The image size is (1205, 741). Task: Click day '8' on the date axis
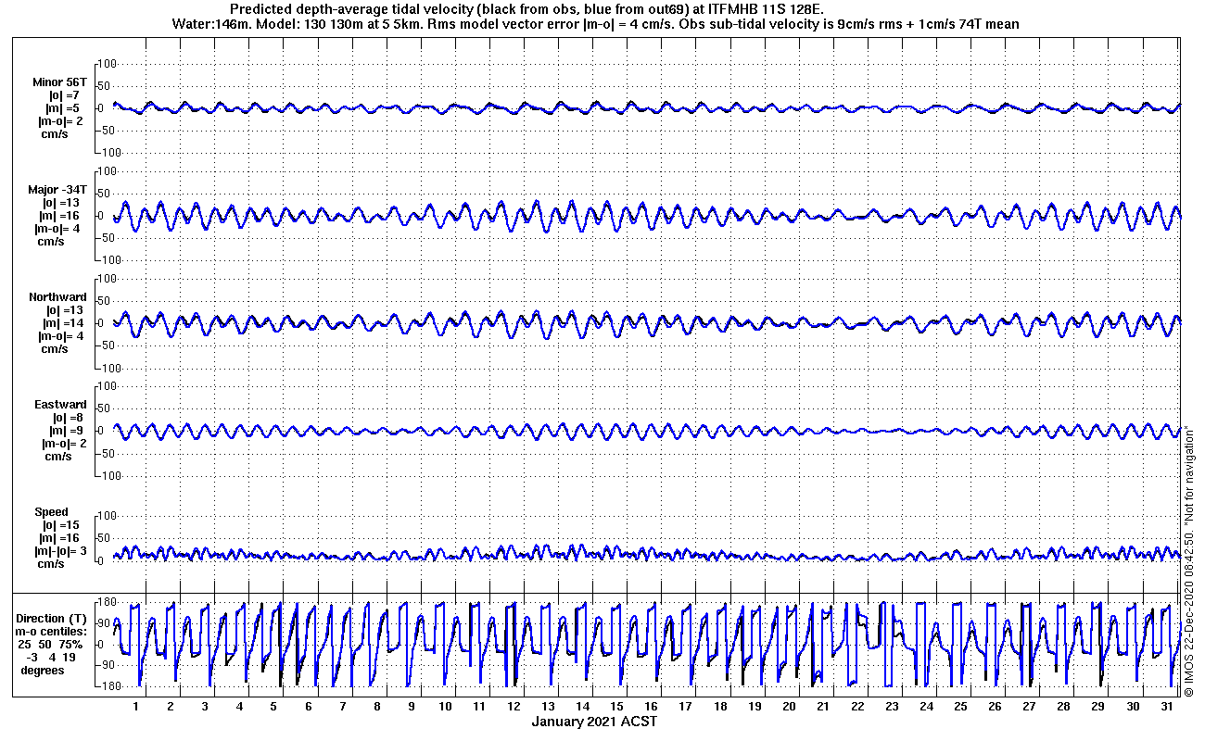pyautogui.click(x=376, y=706)
